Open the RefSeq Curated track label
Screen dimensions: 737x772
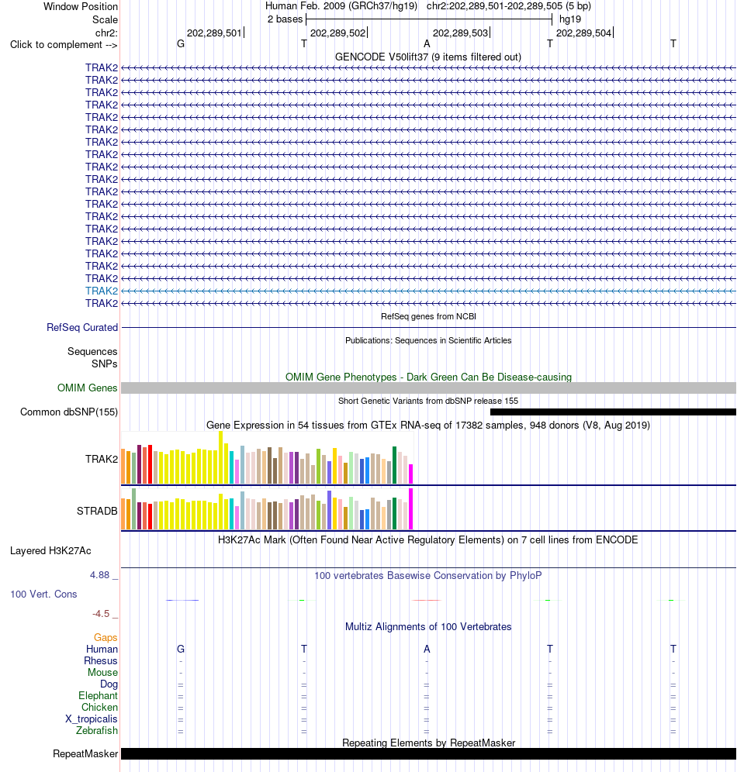82,327
